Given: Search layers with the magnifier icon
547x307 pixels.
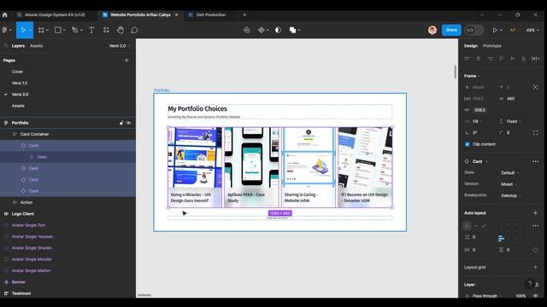Looking at the screenshot, I should pyautogui.click(x=6, y=45).
